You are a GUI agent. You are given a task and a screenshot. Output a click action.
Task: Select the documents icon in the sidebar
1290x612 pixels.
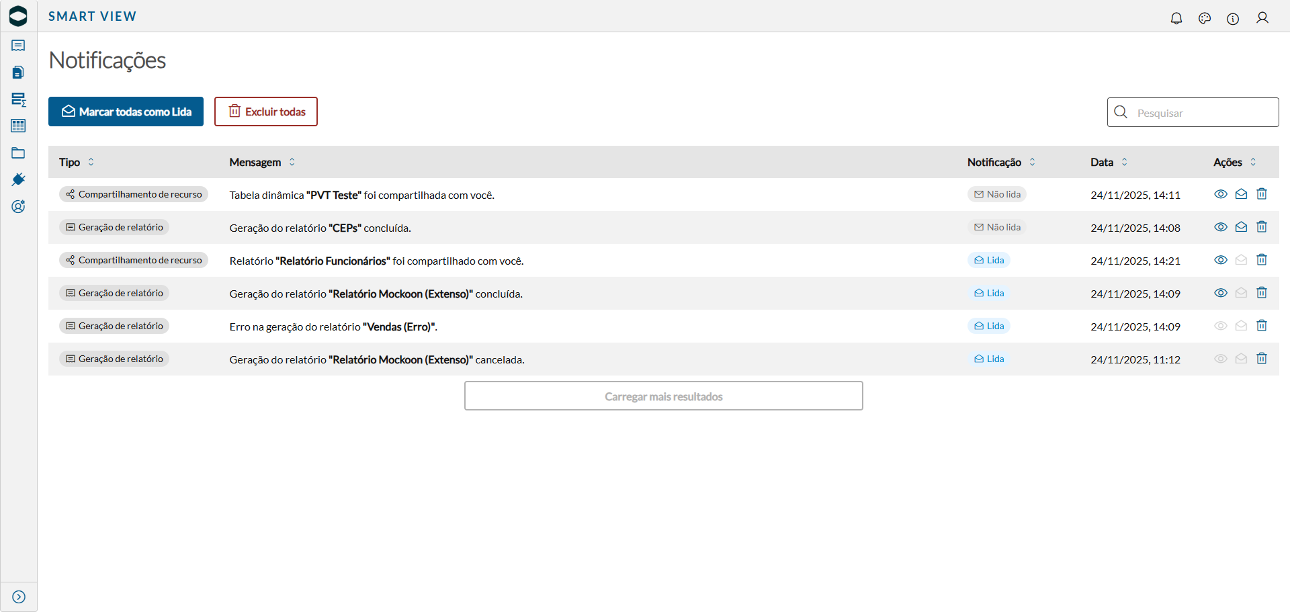[18, 72]
